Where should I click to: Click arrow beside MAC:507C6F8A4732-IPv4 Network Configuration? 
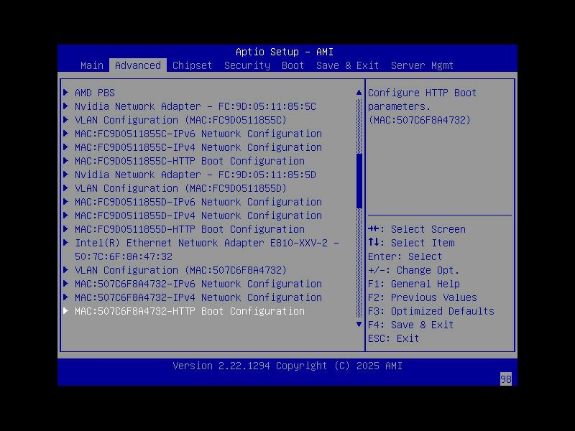(x=66, y=297)
